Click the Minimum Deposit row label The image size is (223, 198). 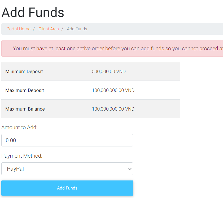pyautogui.click(x=24, y=71)
